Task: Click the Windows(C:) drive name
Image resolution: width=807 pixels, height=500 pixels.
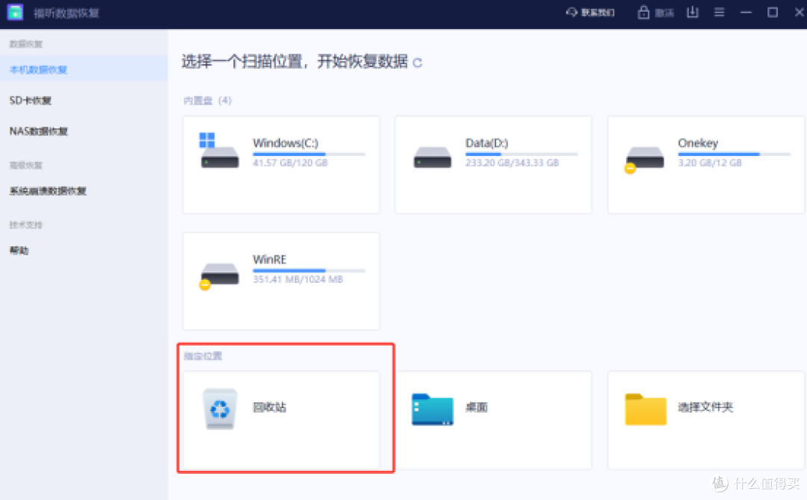Action: pos(285,143)
